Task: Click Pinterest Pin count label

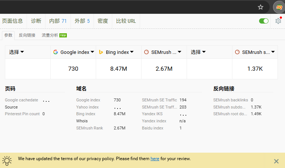Action: point(22,114)
